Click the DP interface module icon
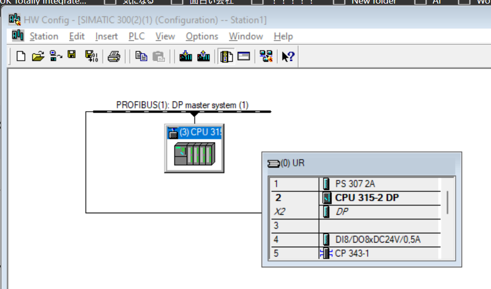Viewport: 491px width, 289px height. click(326, 212)
